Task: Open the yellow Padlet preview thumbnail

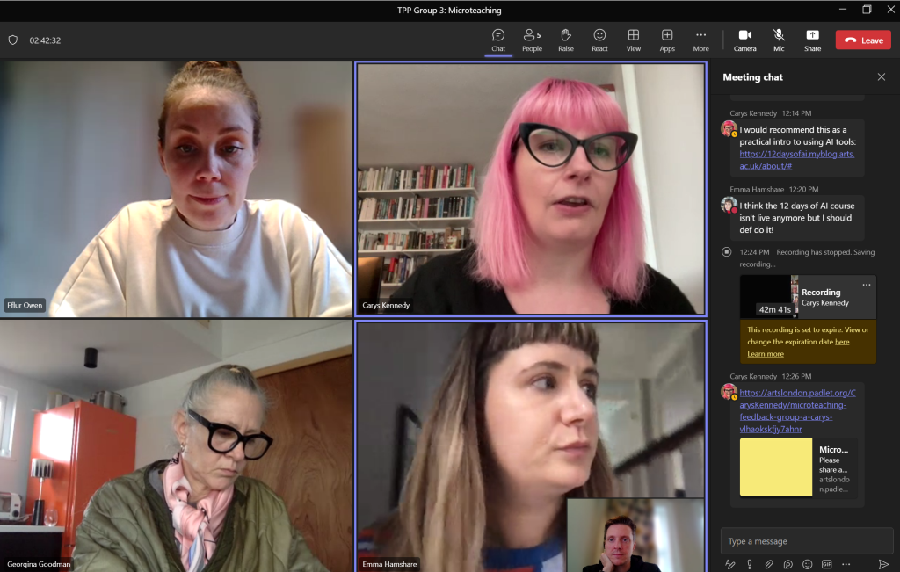Action: point(776,467)
